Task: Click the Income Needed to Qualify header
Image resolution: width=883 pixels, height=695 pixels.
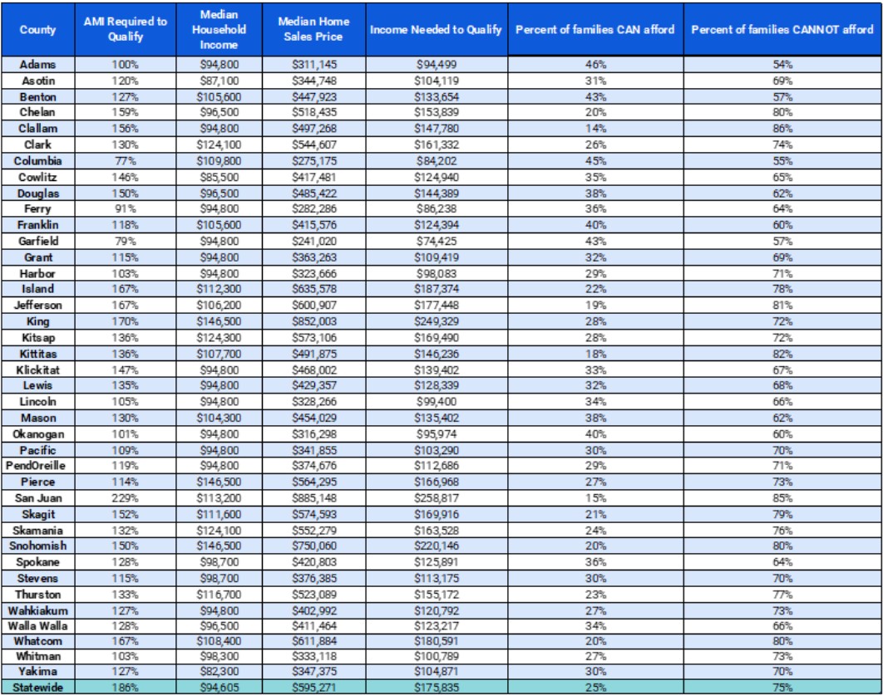Action: (437, 30)
